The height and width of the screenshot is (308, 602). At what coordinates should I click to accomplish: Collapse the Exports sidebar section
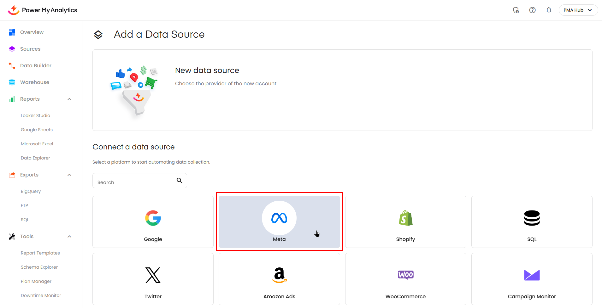69,175
